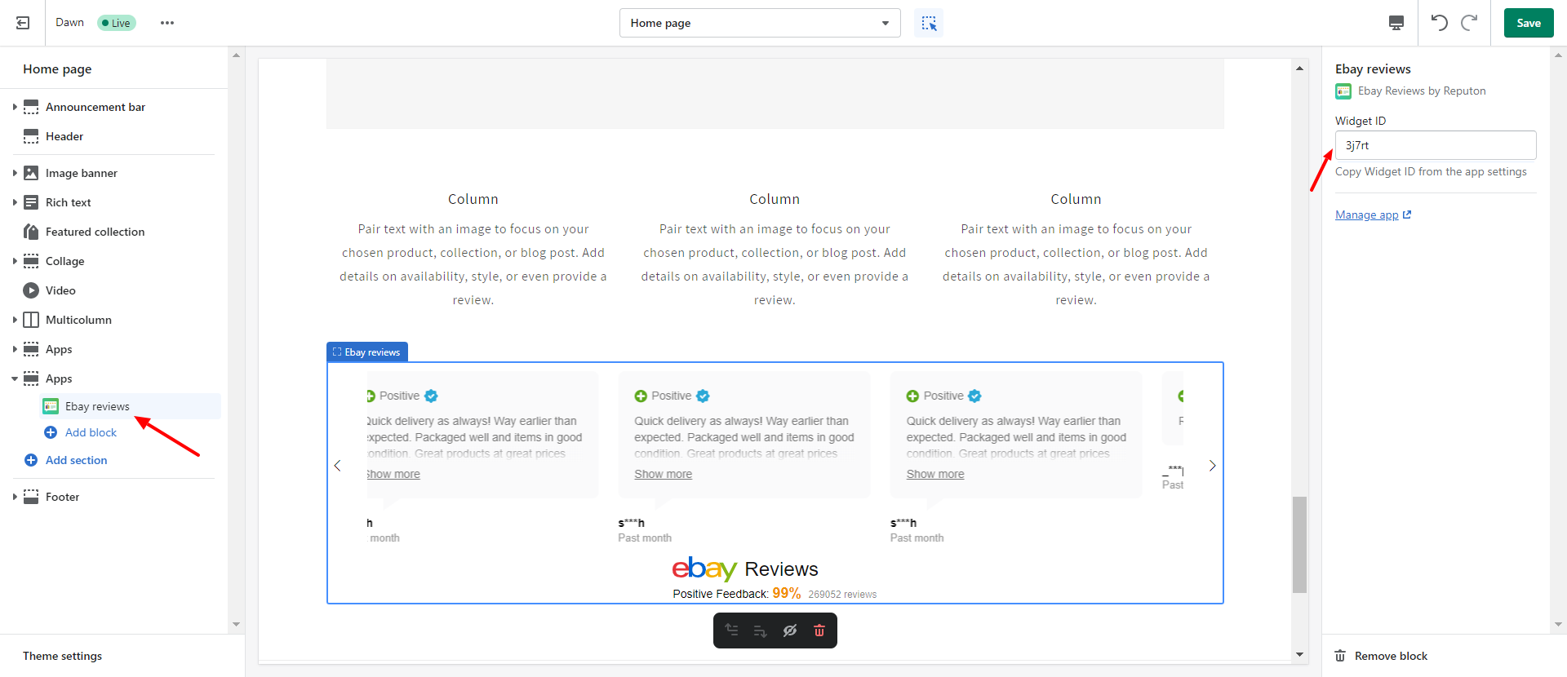The height and width of the screenshot is (677, 1567).
Task: Click the Image banner section icon
Action: [31, 173]
